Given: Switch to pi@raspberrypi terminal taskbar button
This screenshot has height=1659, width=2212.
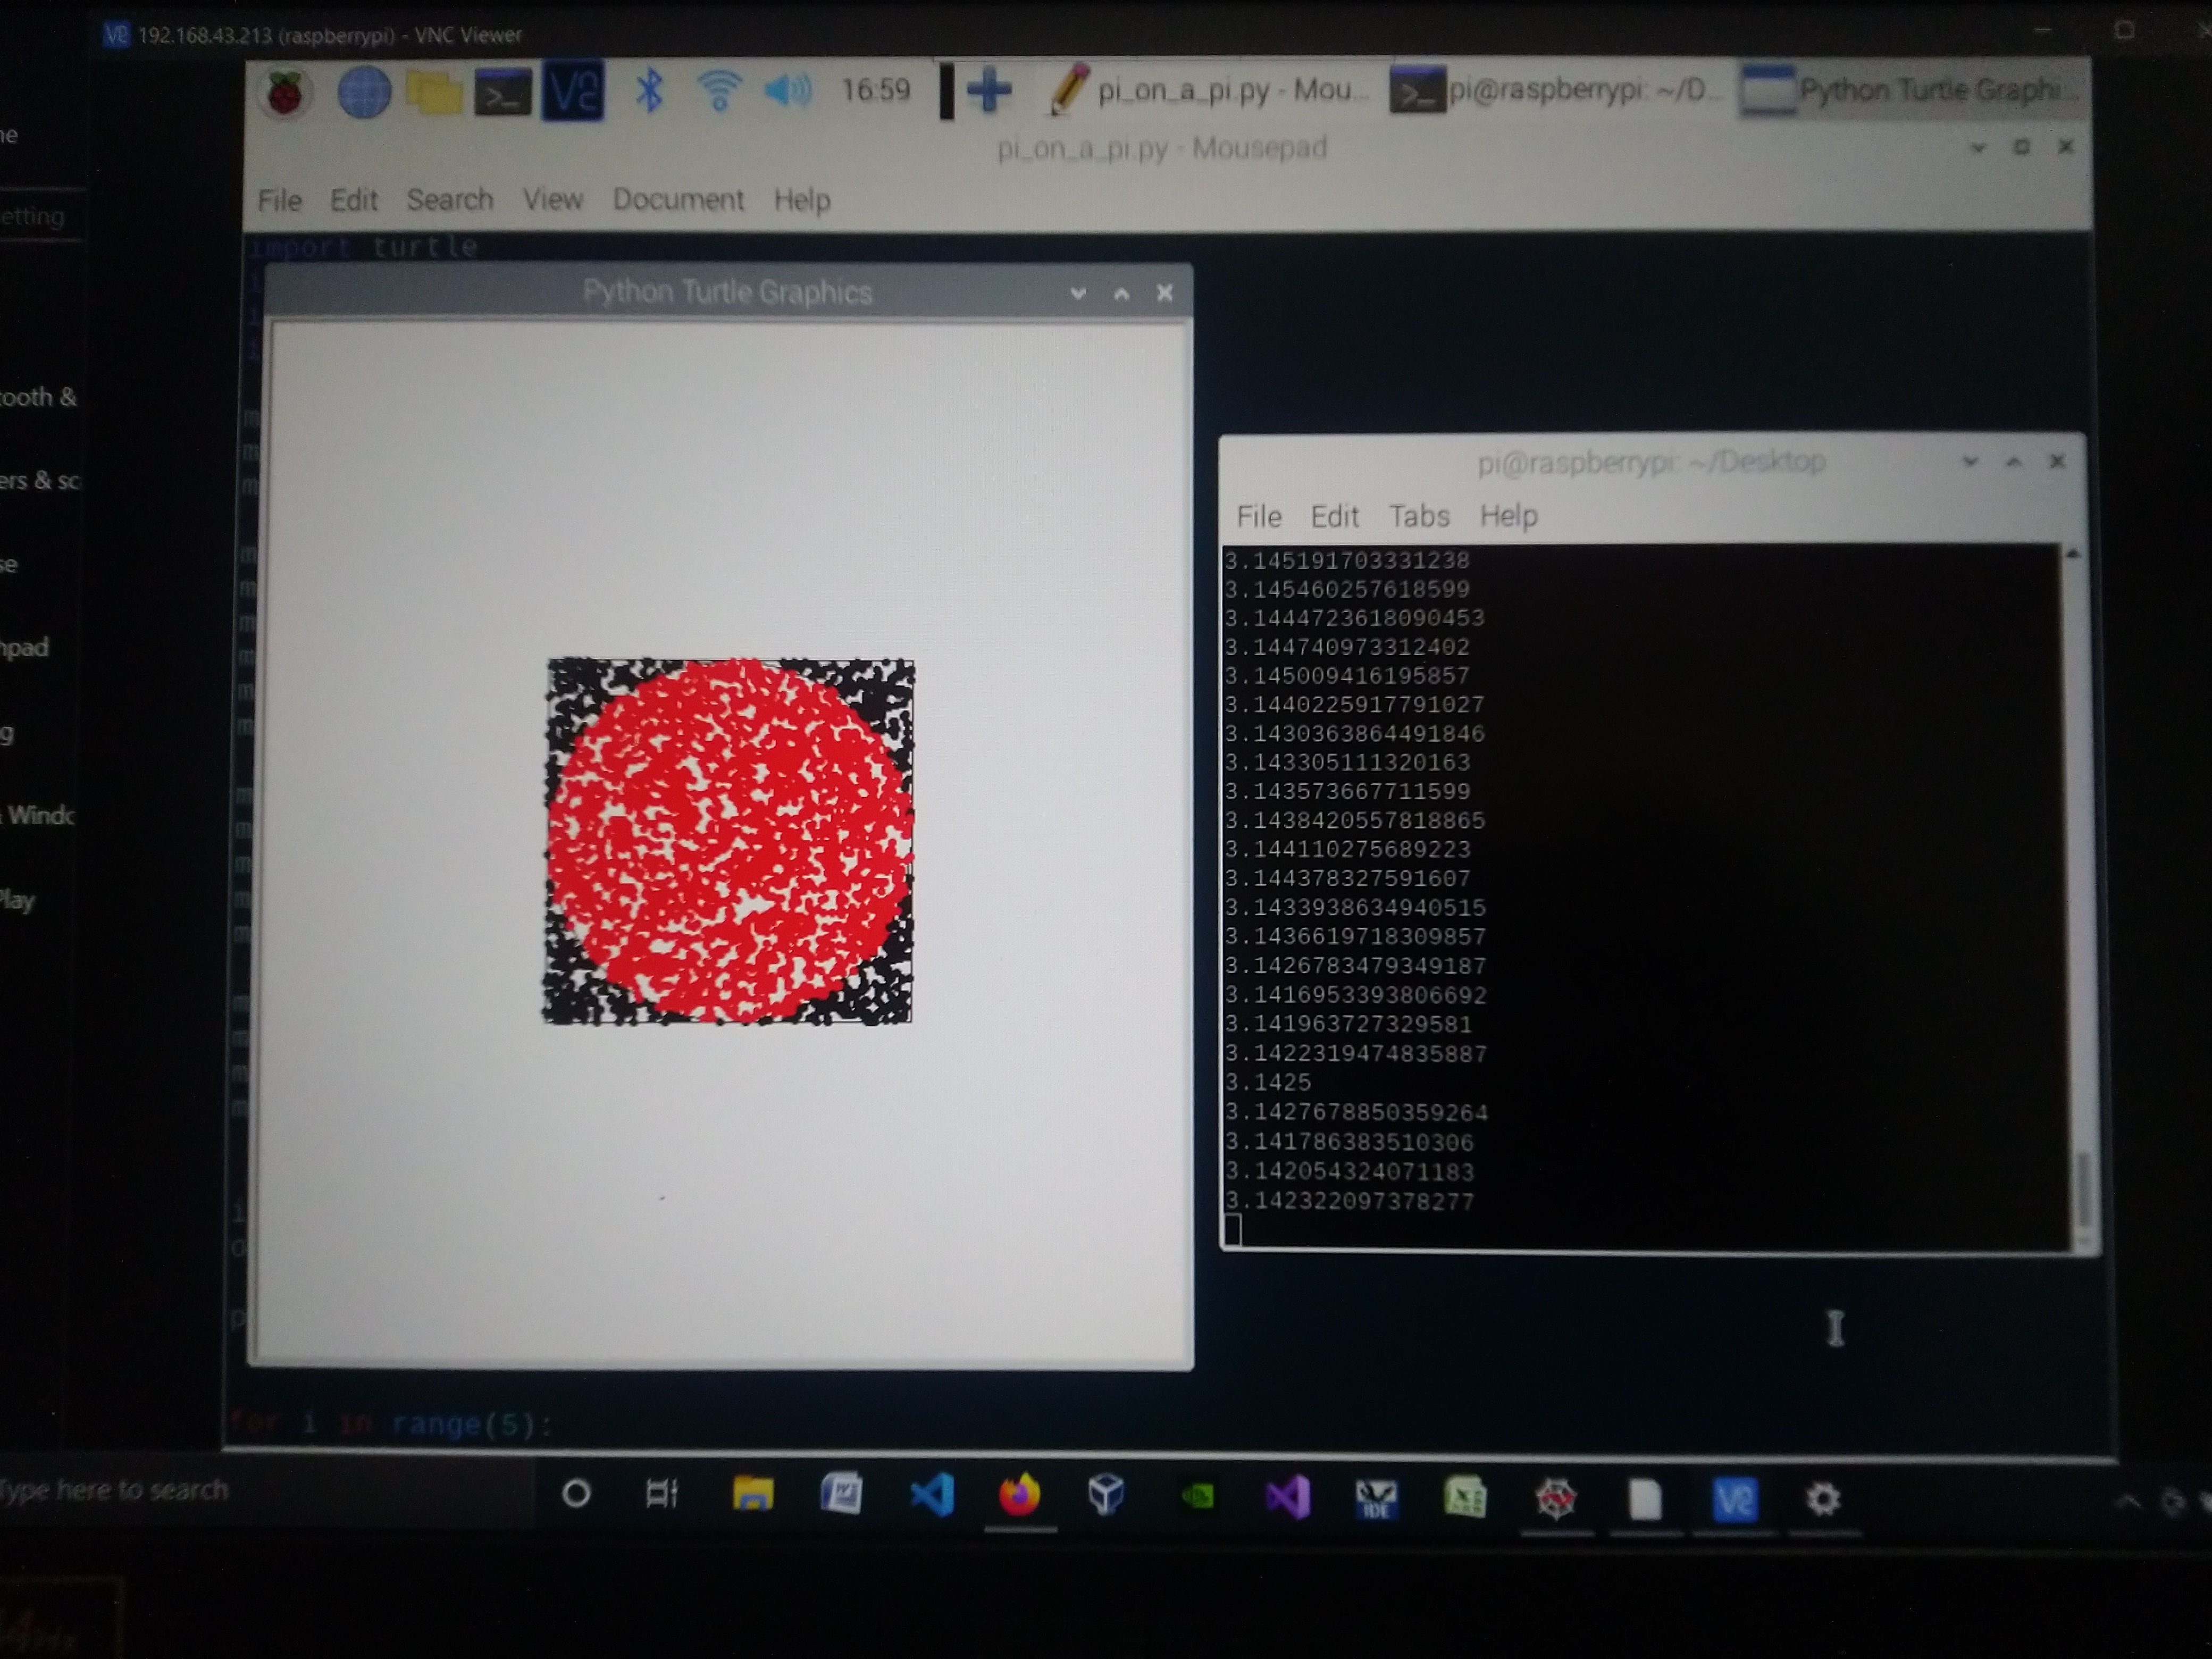Looking at the screenshot, I should [1560, 91].
